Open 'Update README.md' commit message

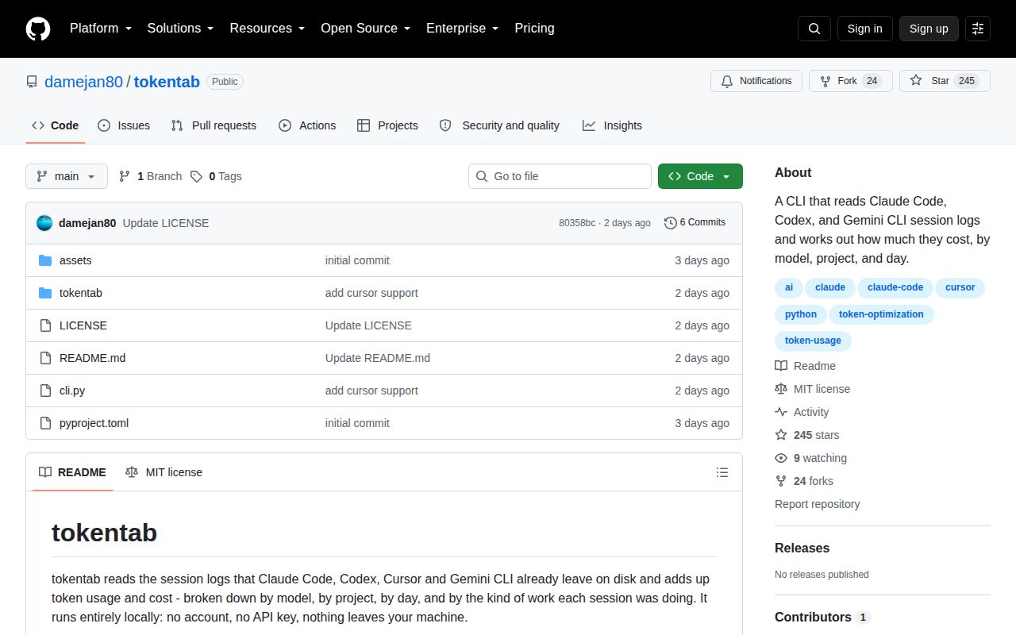click(378, 358)
